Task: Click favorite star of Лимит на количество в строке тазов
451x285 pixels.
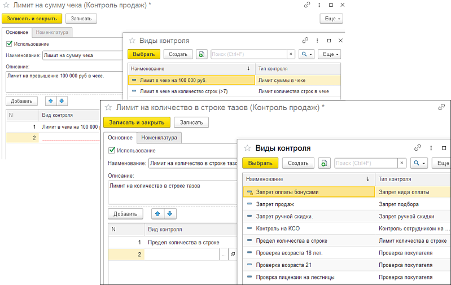Action: click(x=108, y=108)
